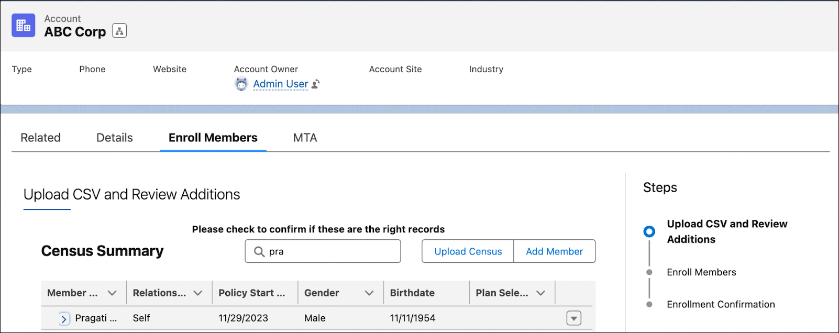
Task: Select the Enroll Members step in Steps
Action: tap(701, 272)
